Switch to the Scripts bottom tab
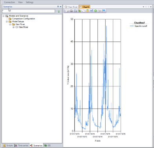Viewport: 154px width, 148px height. [8, 145]
